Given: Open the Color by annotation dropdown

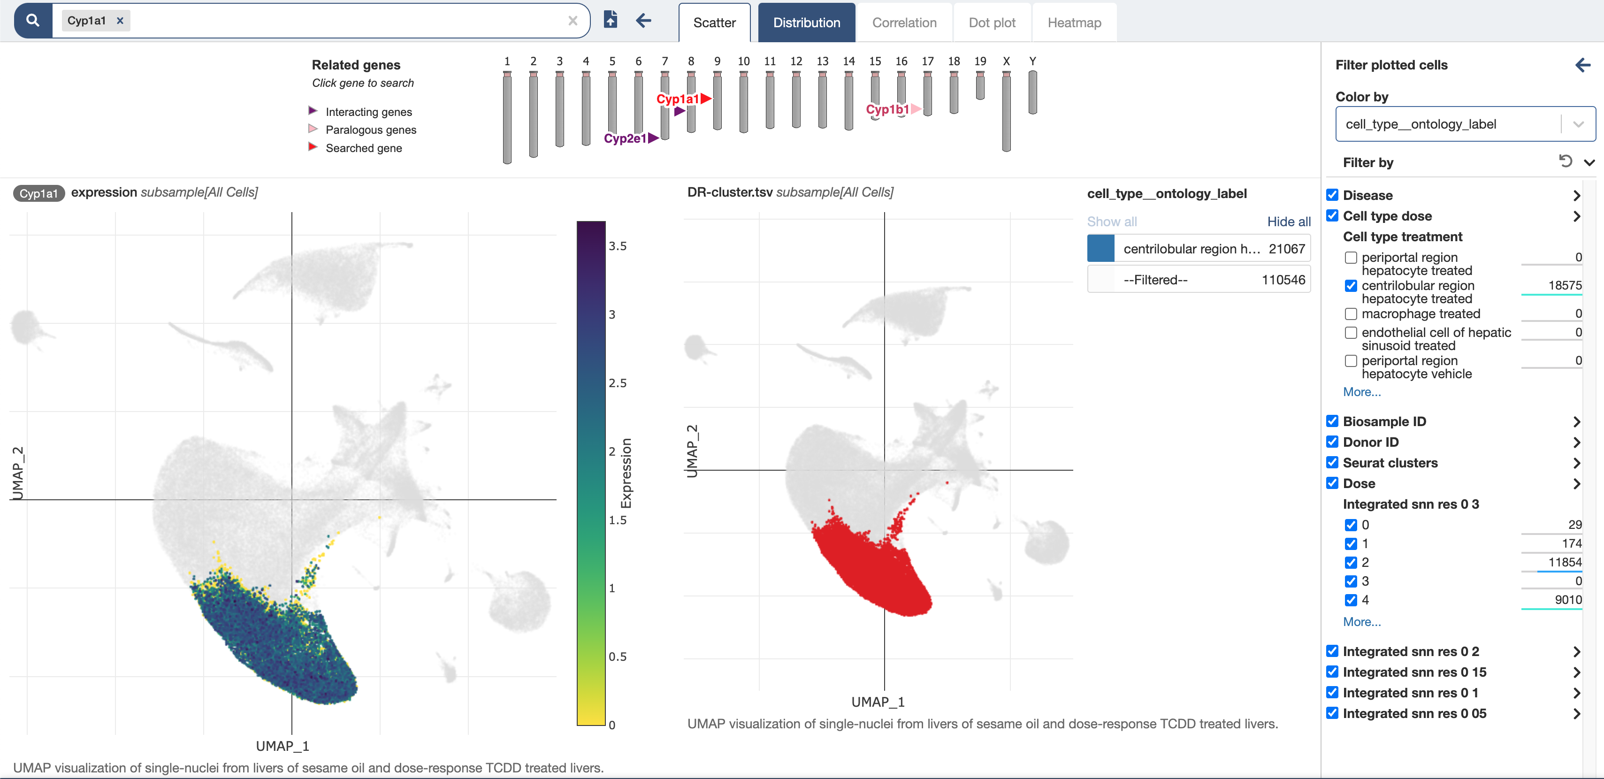Looking at the screenshot, I should [1465, 124].
